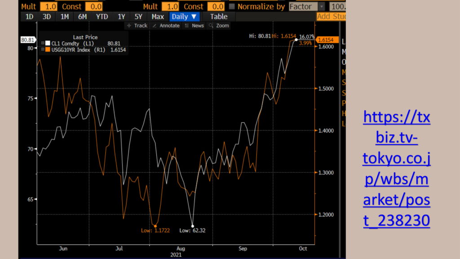Switch to Table view
The width and height of the screenshot is (460, 259).
(219, 17)
